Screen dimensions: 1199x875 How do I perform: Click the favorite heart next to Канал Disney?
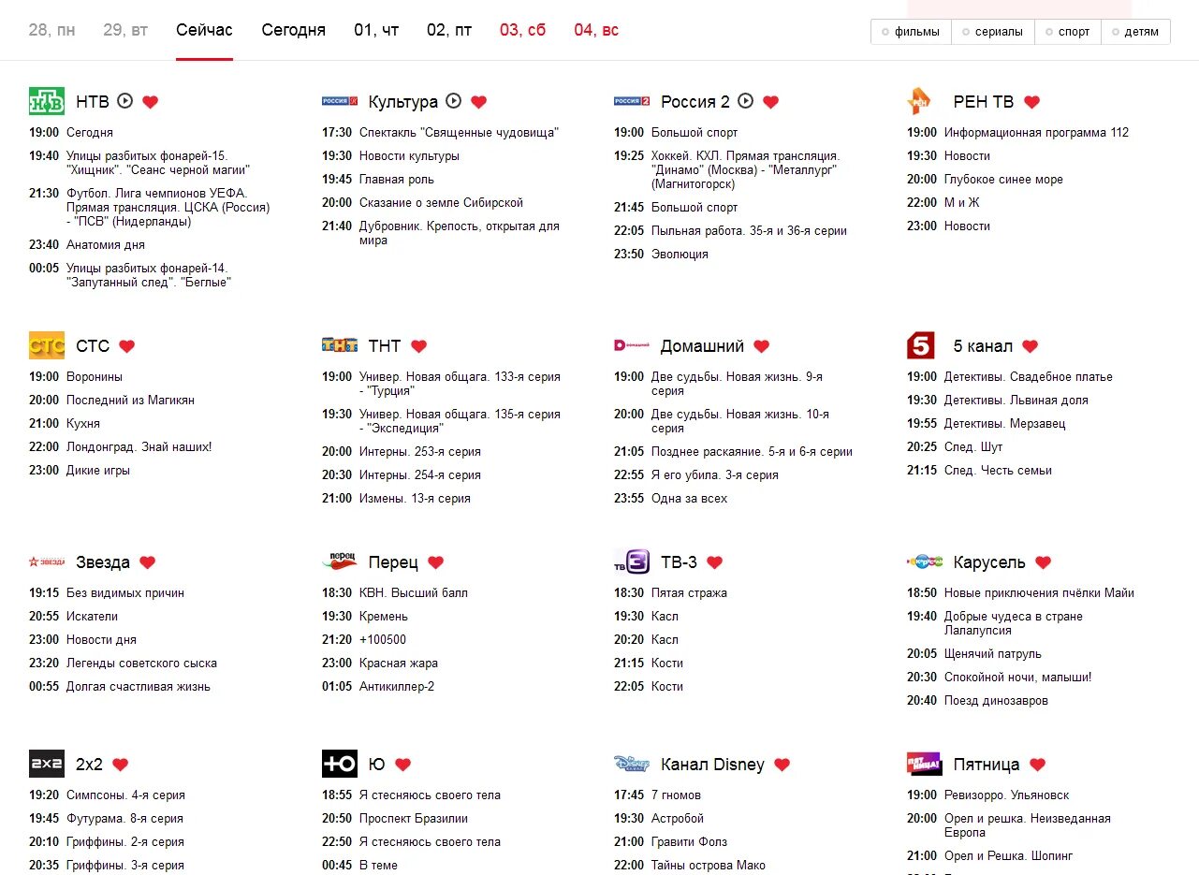782,765
